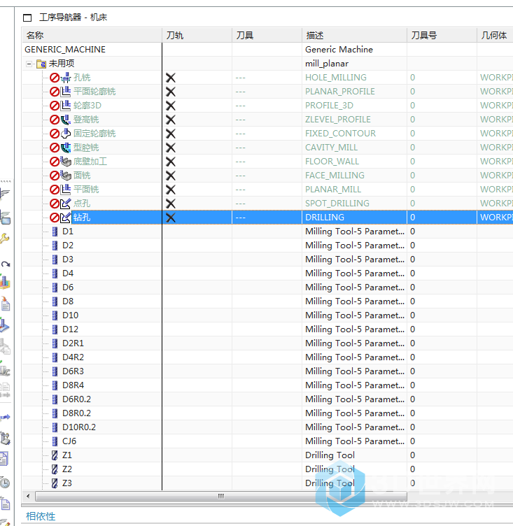Click the D12 milling tool icon
Screen dimensions: 513x526
click(x=55, y=329)
